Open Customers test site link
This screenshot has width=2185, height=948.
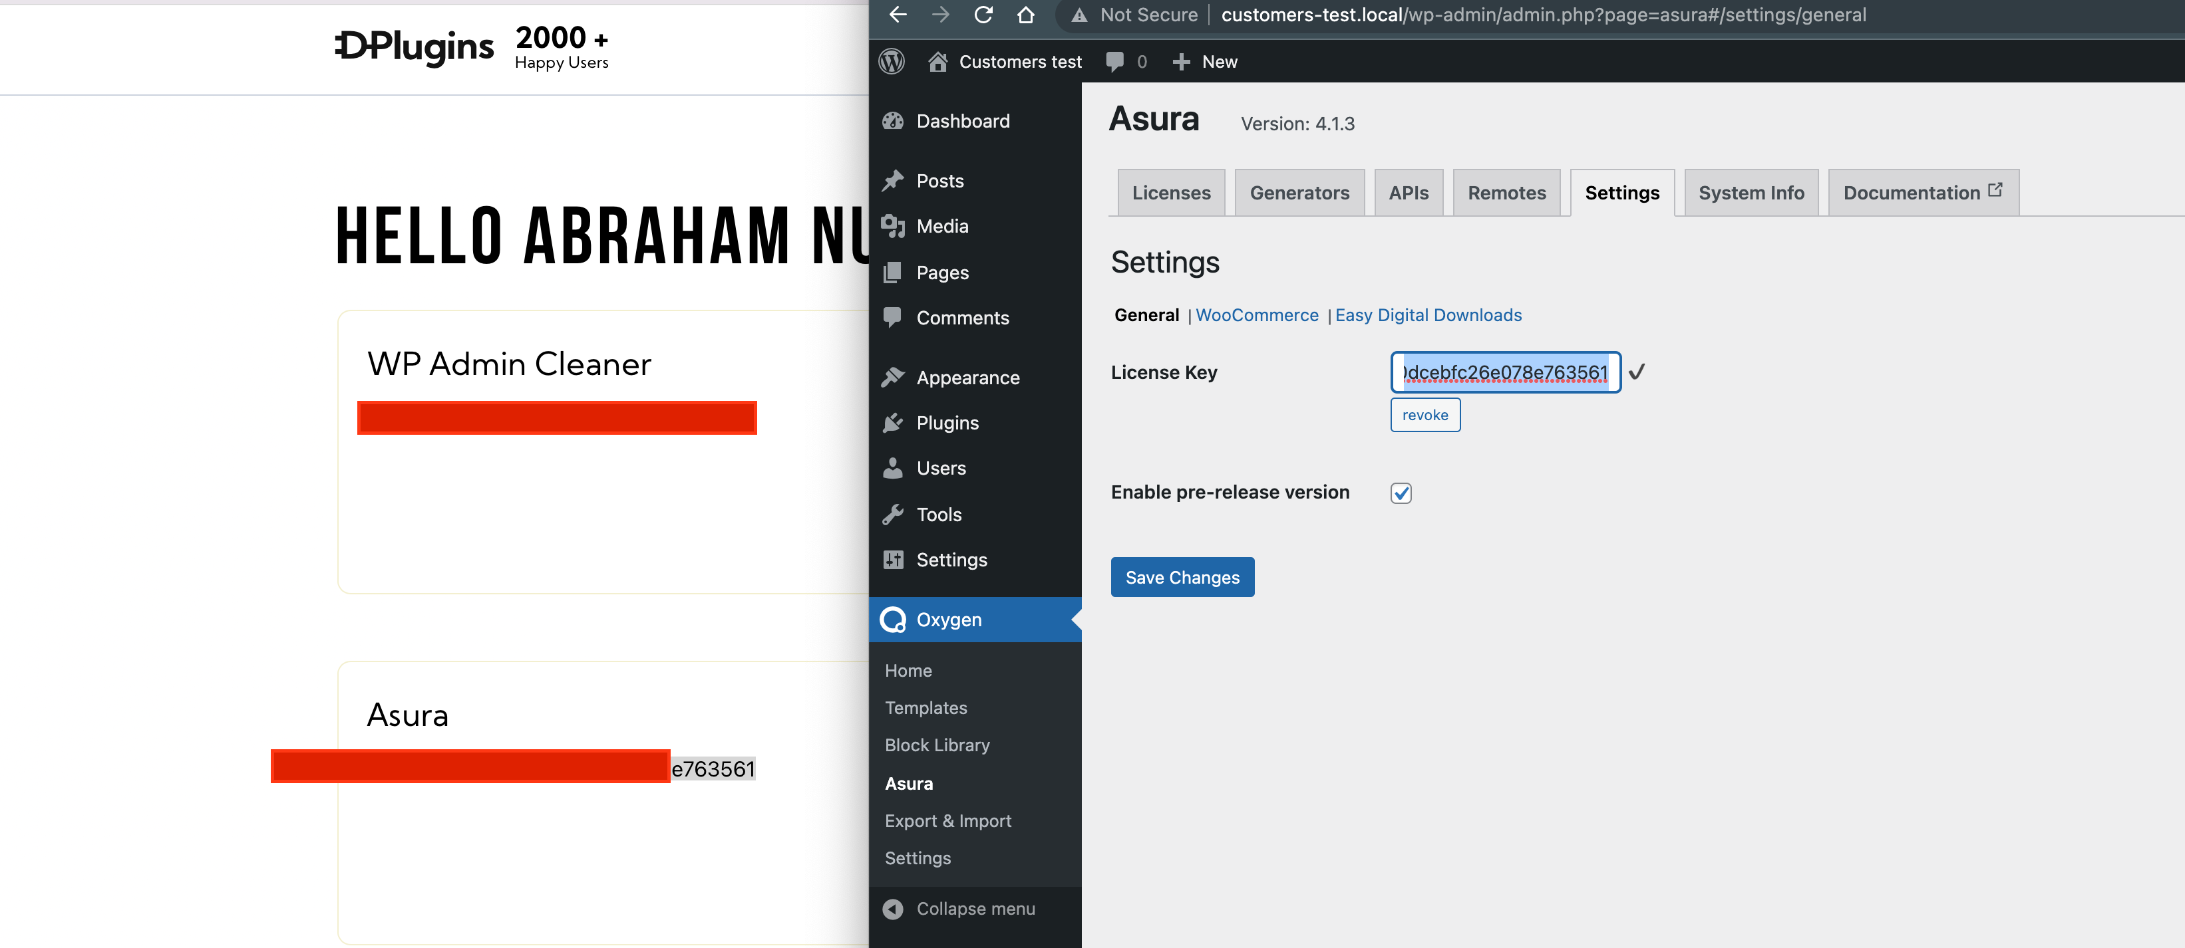tap(1021, 62)
